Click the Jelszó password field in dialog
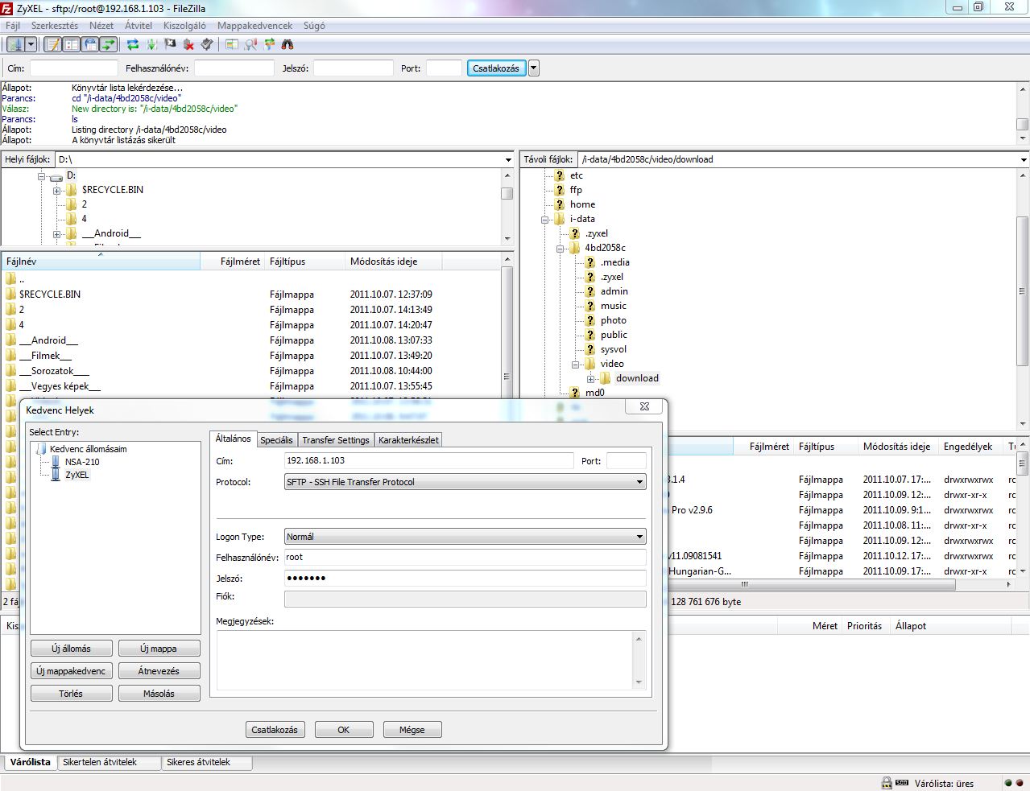The height and width of the screenshot is (791, 1030). pos(465,578)
